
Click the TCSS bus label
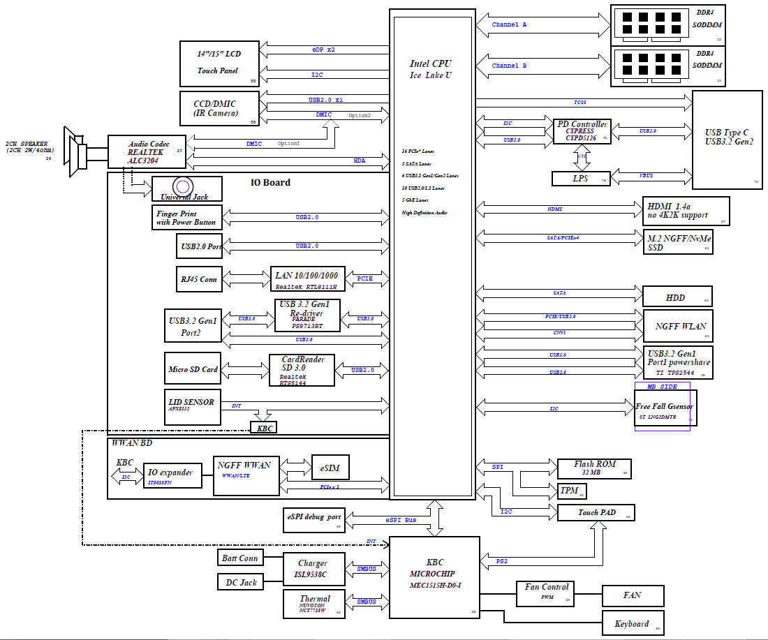(x=580, y=103)
